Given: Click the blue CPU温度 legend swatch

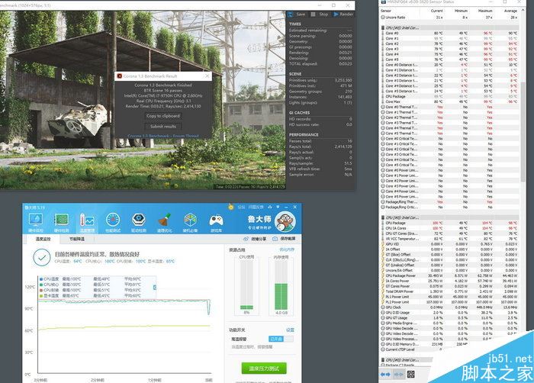Looking at the screenshot, I should [x=41, y=279].
